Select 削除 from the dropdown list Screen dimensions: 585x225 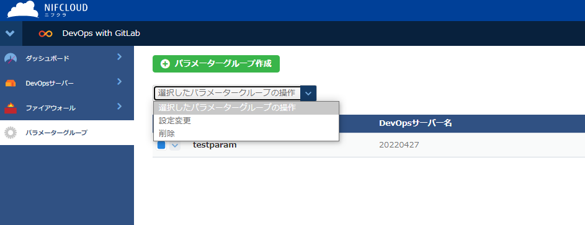point(246,133)
